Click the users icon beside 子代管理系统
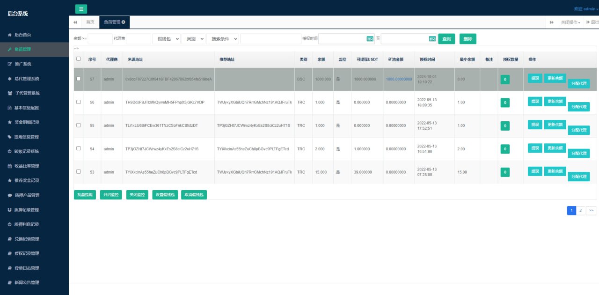The width and height of the screenshot is (599, 295). 10,93
